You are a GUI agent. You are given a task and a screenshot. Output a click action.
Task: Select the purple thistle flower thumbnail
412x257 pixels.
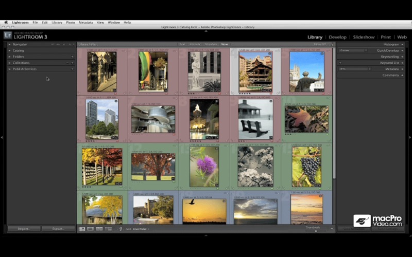204,167
